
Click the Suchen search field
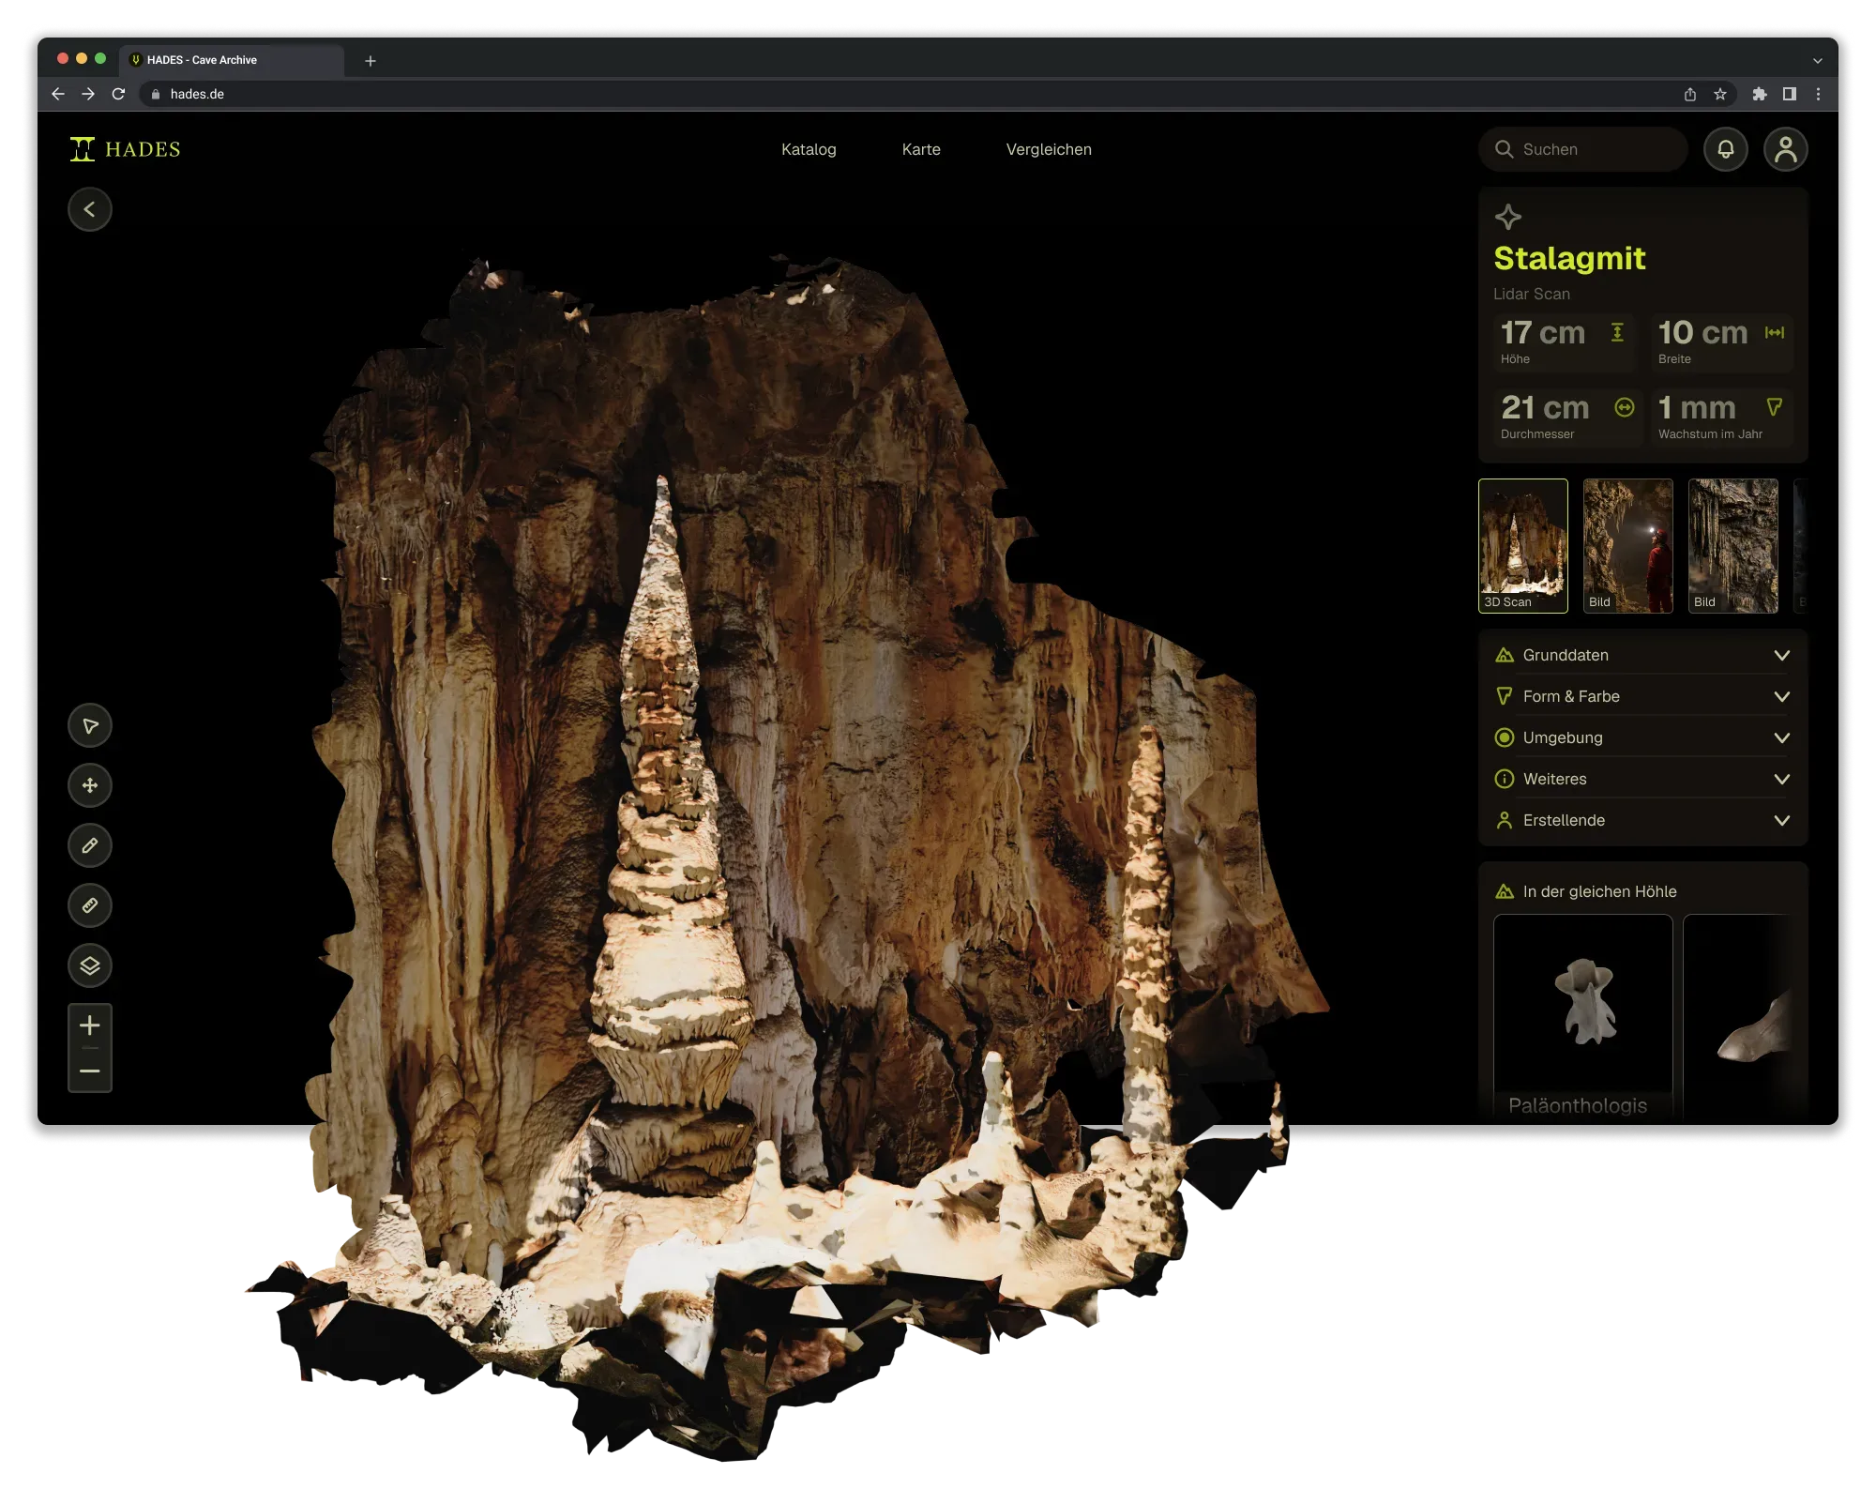pos(1583,149)
